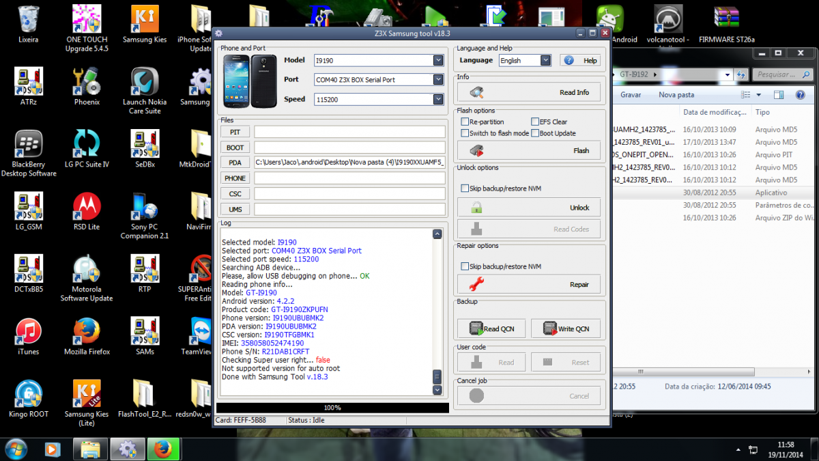The height and width of the screenshot is (461, 819).
Task: Browse for a PIT file
Action: pos(235,132)
